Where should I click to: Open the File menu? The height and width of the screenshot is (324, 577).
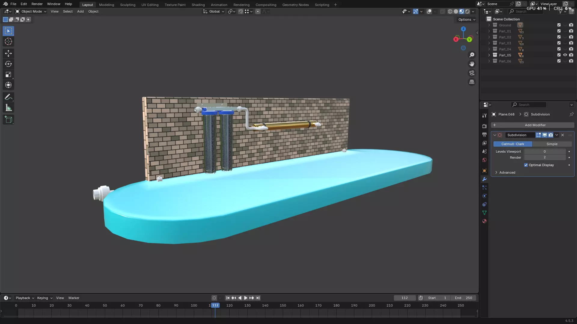click(x=13, y=4)
